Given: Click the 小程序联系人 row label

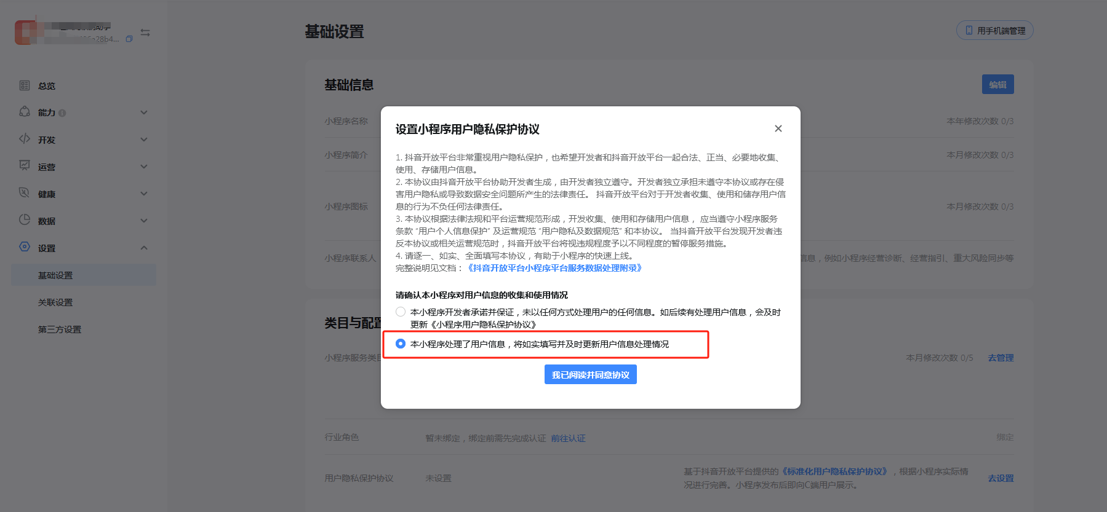Looking at the screenshot, I should point(350,258).
